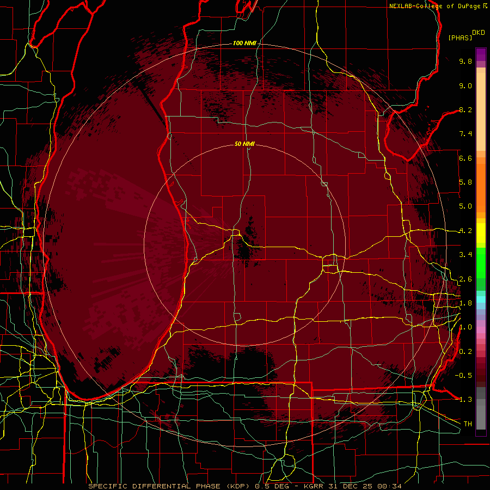Click the -0.5 legend value
490x490 pixels.
pos(463,376)
